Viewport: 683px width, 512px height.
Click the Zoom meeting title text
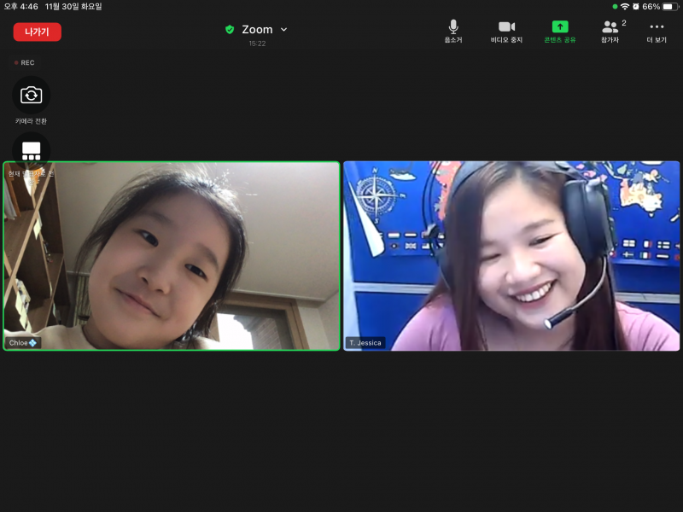257,30
